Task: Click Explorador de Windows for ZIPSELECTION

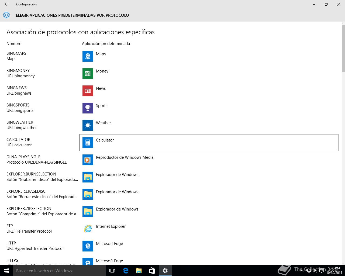Action: click(x=117, y=209)
